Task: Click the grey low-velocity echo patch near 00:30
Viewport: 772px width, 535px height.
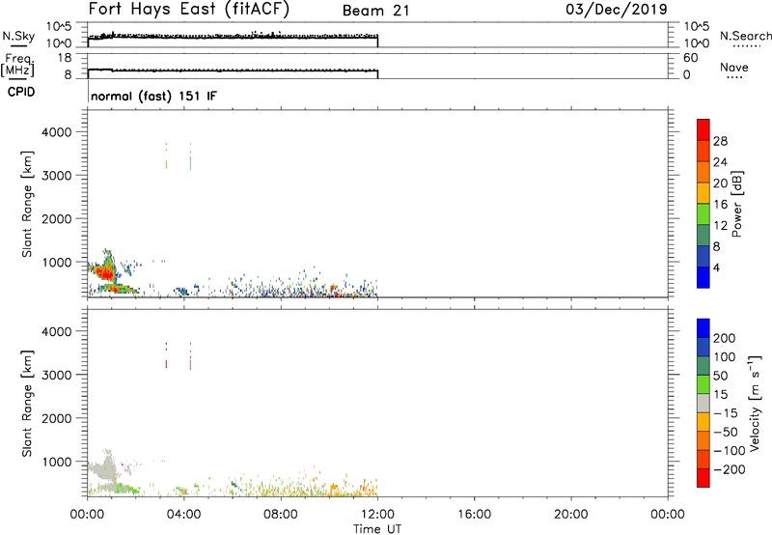Action: point(104,467)
